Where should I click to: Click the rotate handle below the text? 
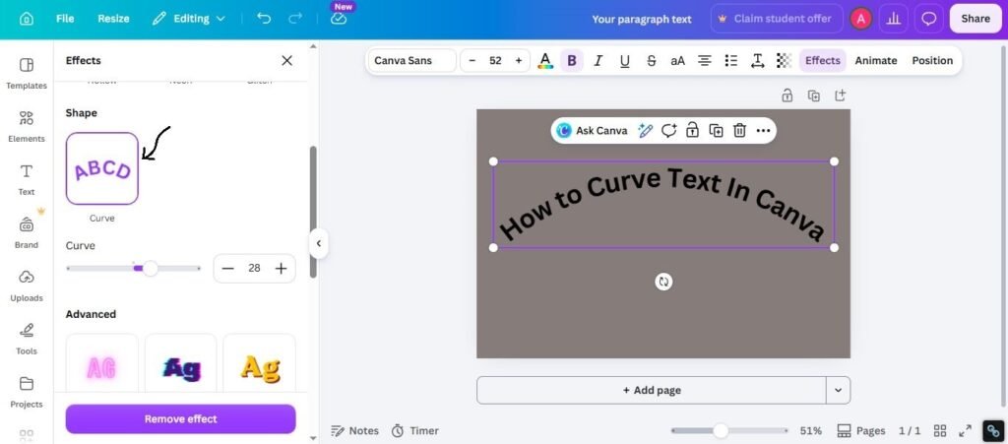click(663, 282)
